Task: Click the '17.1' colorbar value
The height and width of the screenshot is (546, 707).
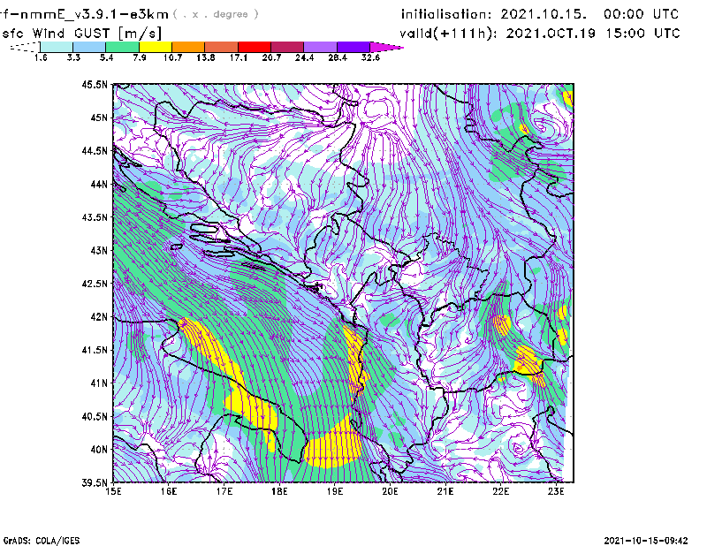Action: point(239,57)
